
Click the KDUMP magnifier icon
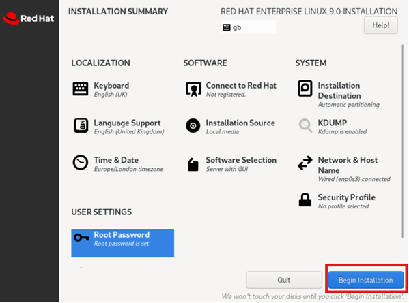305,125
